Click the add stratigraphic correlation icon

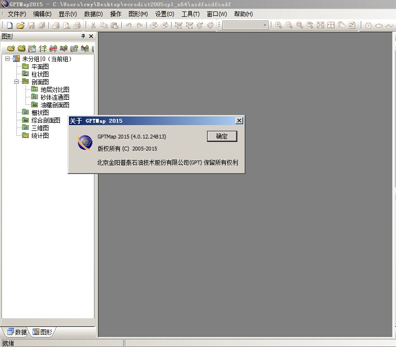pos(43,48)
